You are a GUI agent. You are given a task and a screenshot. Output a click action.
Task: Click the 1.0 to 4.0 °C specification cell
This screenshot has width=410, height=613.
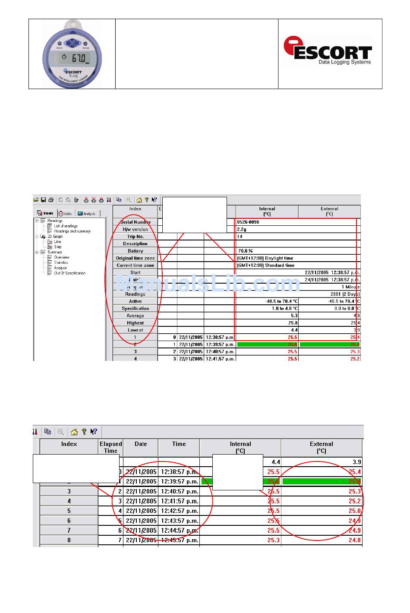(x=267, y=308)
